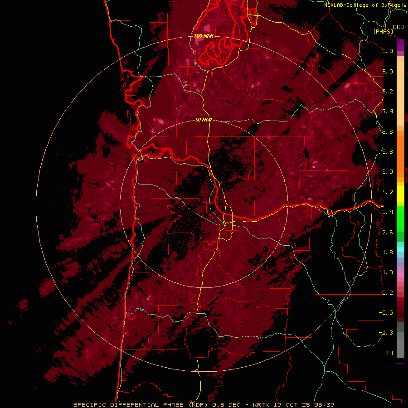Click the 5.0 value on the color scale
Image resolution: width=408 pixels, height=408 pixels.
pyautogui.click(x=388, y=172)
